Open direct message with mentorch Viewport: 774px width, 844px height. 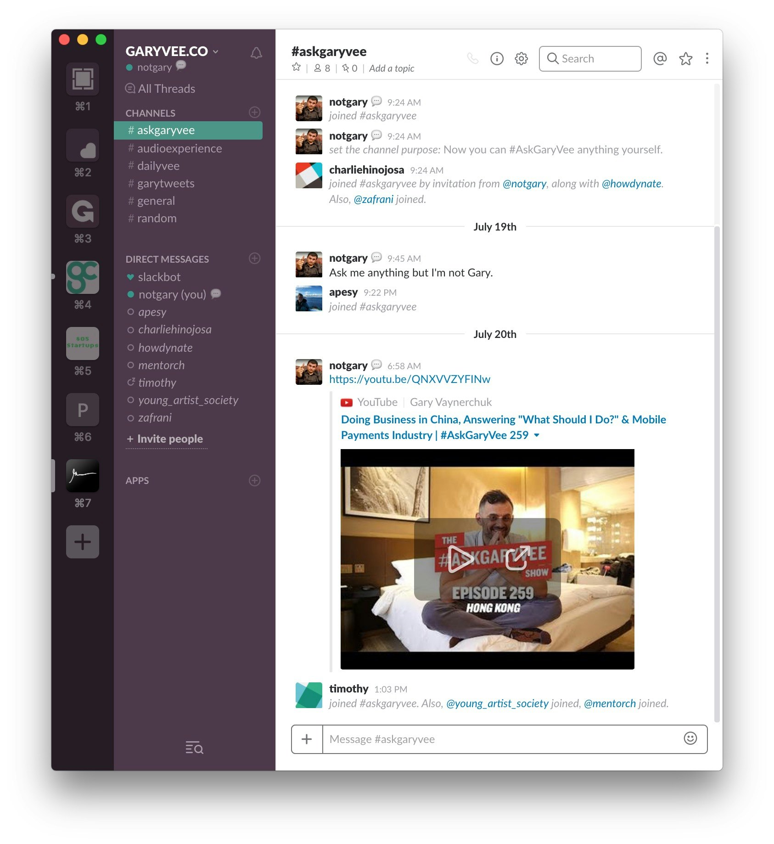click(188, 365)
